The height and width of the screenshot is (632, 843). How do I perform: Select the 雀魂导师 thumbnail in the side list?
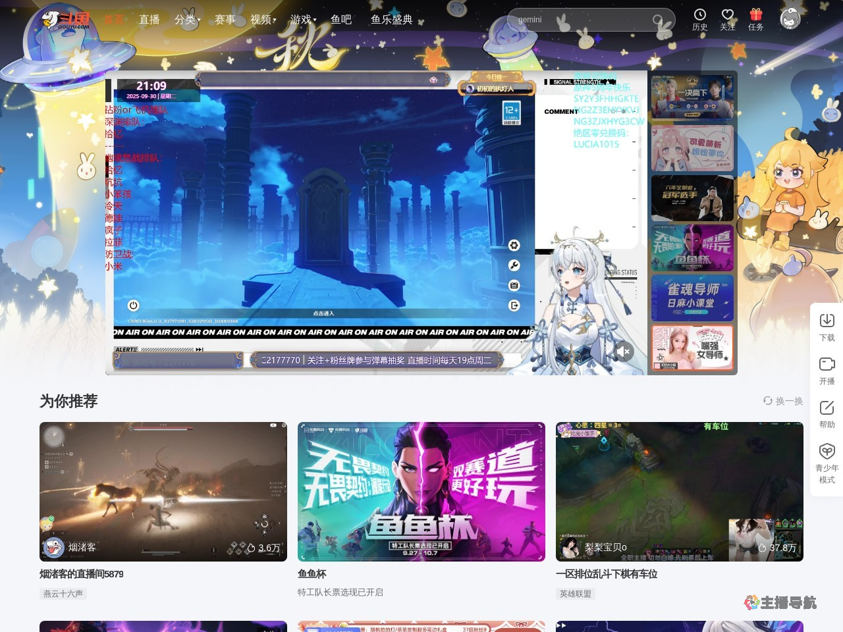(x=692, y=298)
